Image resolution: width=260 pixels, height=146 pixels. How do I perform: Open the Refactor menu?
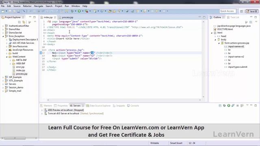[27, 6]
